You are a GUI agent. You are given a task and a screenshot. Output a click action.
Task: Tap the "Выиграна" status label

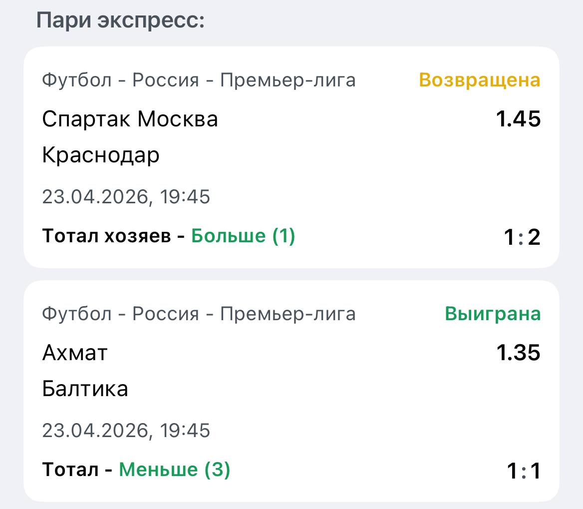tap(492, 314)
